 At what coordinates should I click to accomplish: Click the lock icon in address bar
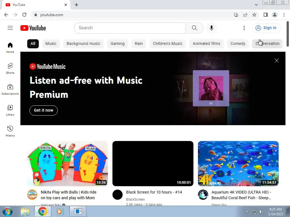[x=36, y=15]
